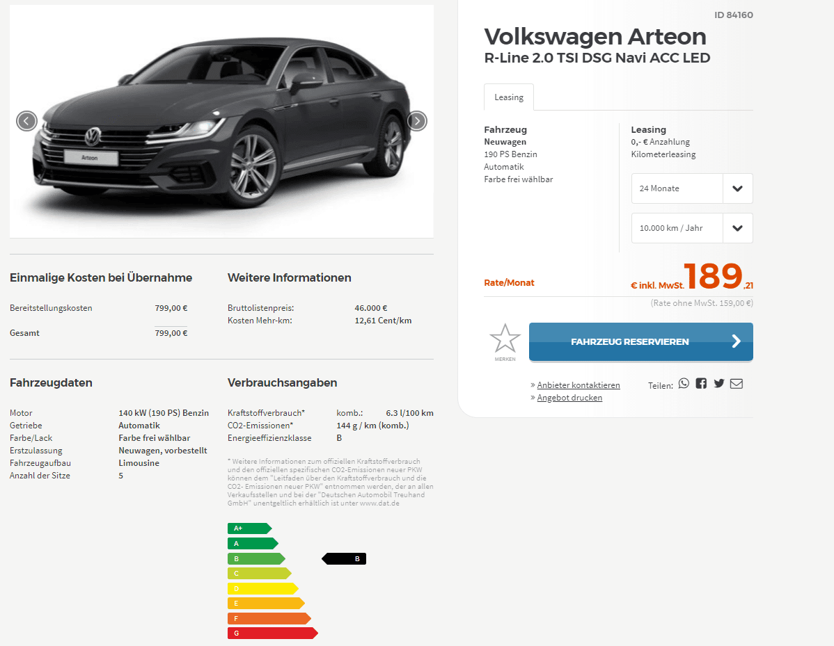Viewport: 834px width, 646px height.
Task: Click the 12,61 Cent/km value
Action: pos(383,321)
